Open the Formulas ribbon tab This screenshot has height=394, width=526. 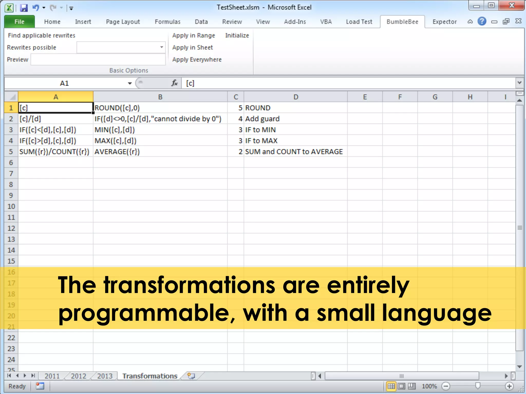pyautogui.click(x=167, y=22)
